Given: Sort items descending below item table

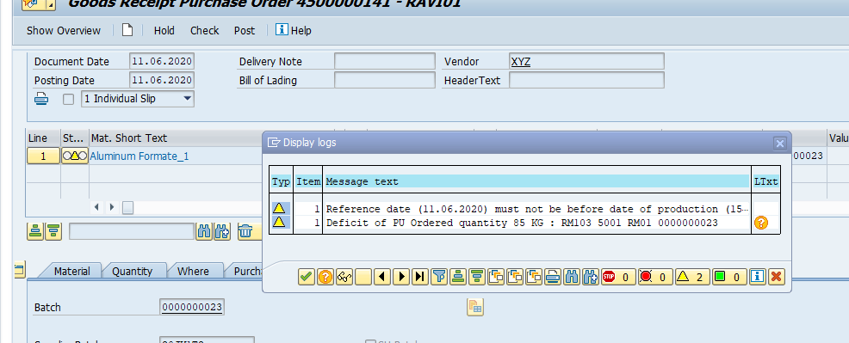Looking at the screenshot, I should 53,231.
